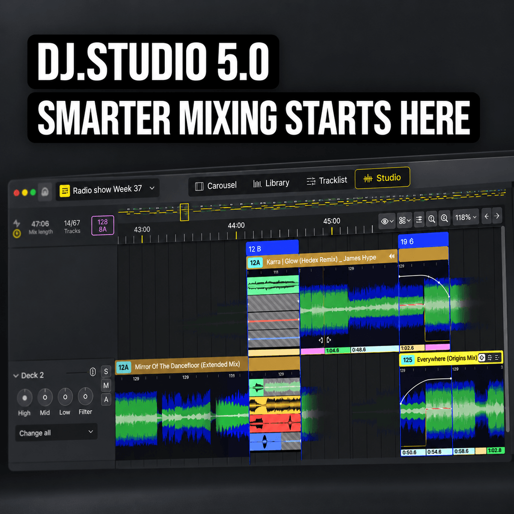Click the 12A key badge on Mirror Of The Dancefloor
This screenshot has width=514, height=514.
(124, 367)
